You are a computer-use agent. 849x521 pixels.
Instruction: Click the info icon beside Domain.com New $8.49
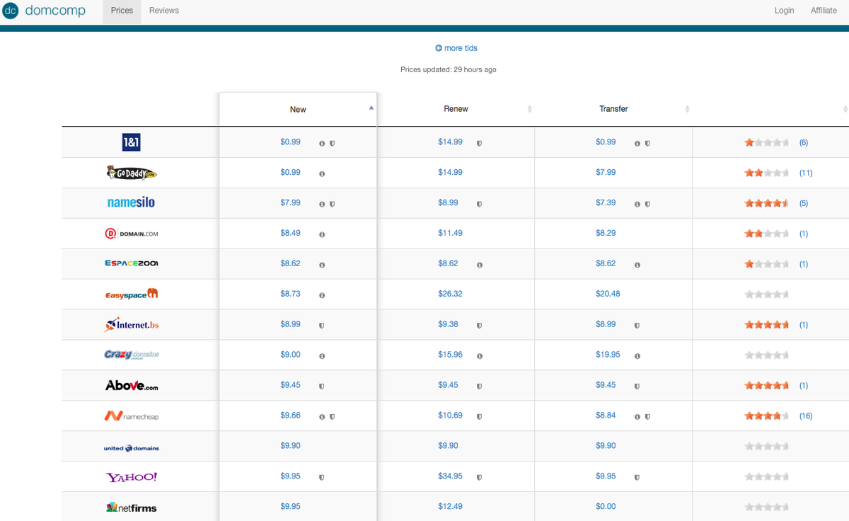[x=322, y=234]
